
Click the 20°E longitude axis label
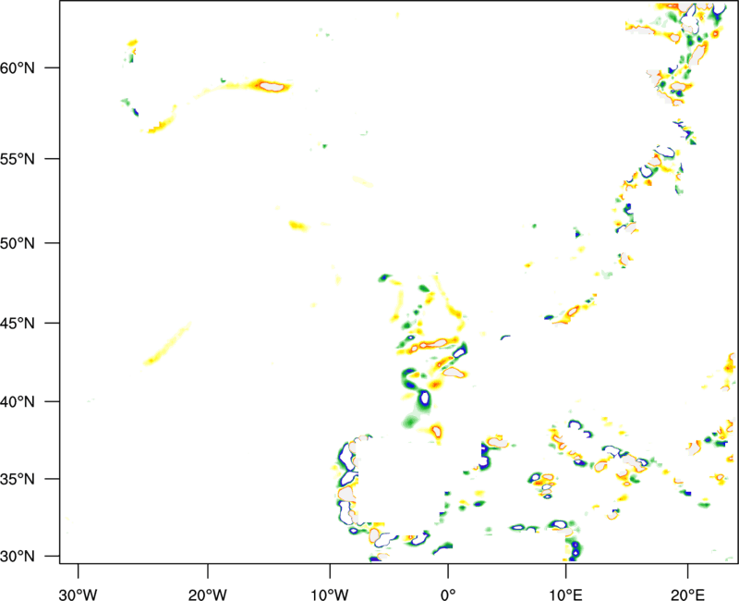687,595
